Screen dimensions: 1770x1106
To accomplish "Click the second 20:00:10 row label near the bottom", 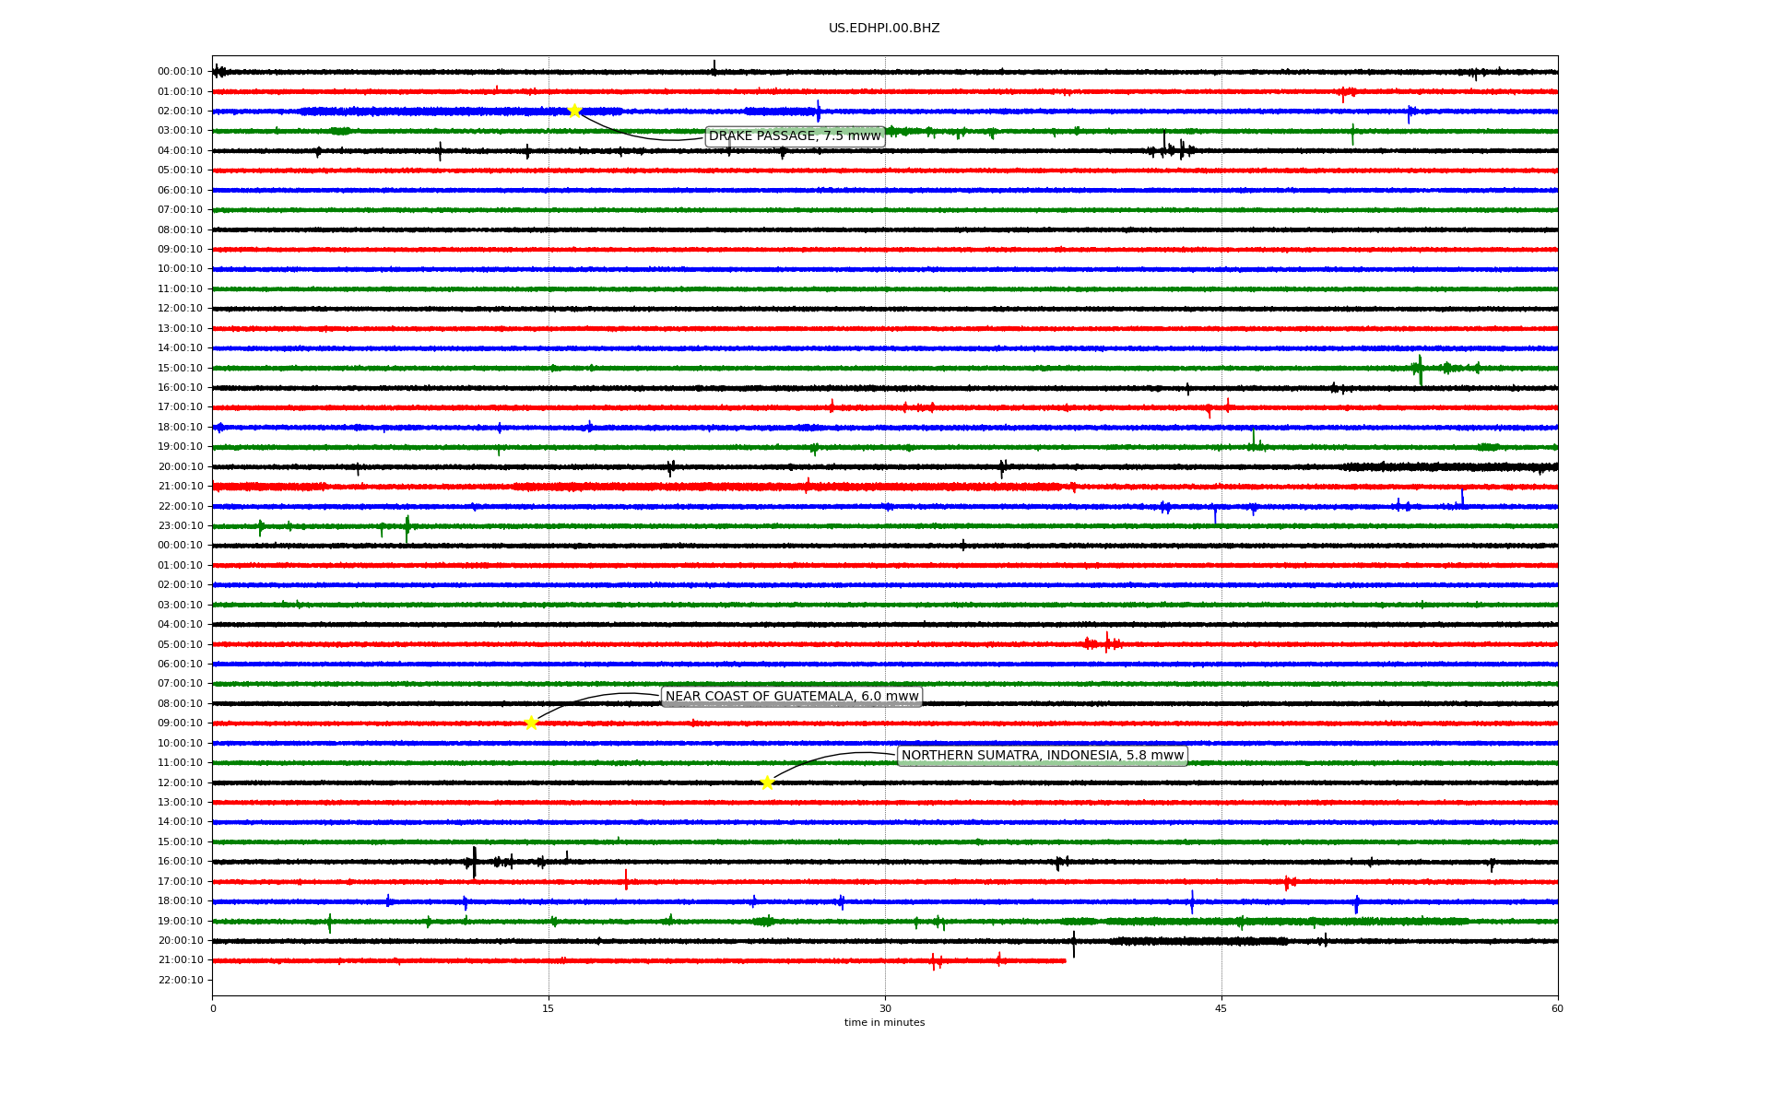I will click(180, 941).
